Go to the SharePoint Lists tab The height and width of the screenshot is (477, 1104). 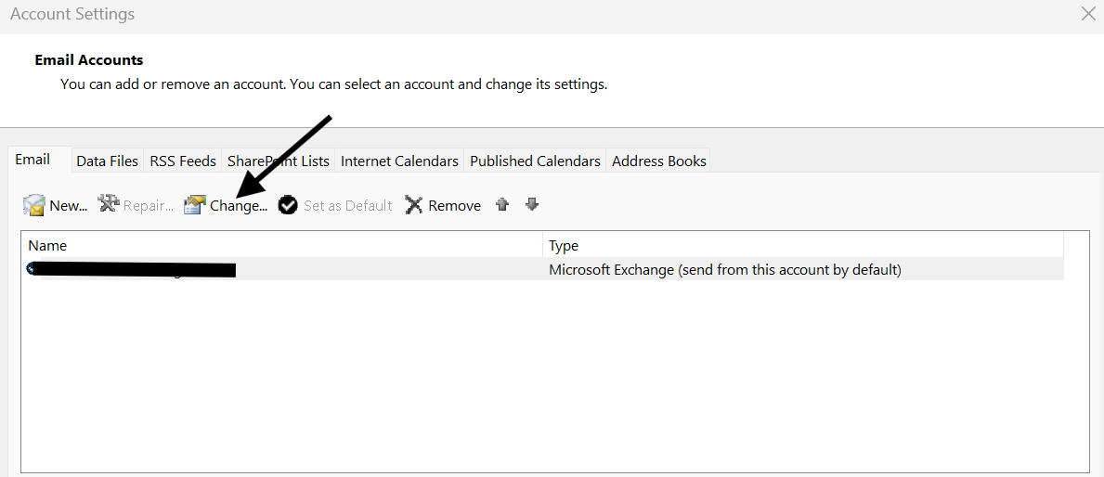tap(279, 161)
